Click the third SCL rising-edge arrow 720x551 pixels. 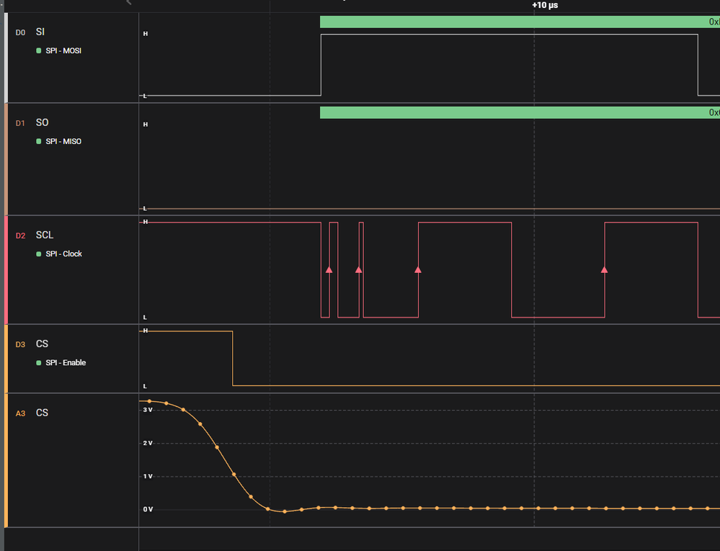[x=418, y=270]
